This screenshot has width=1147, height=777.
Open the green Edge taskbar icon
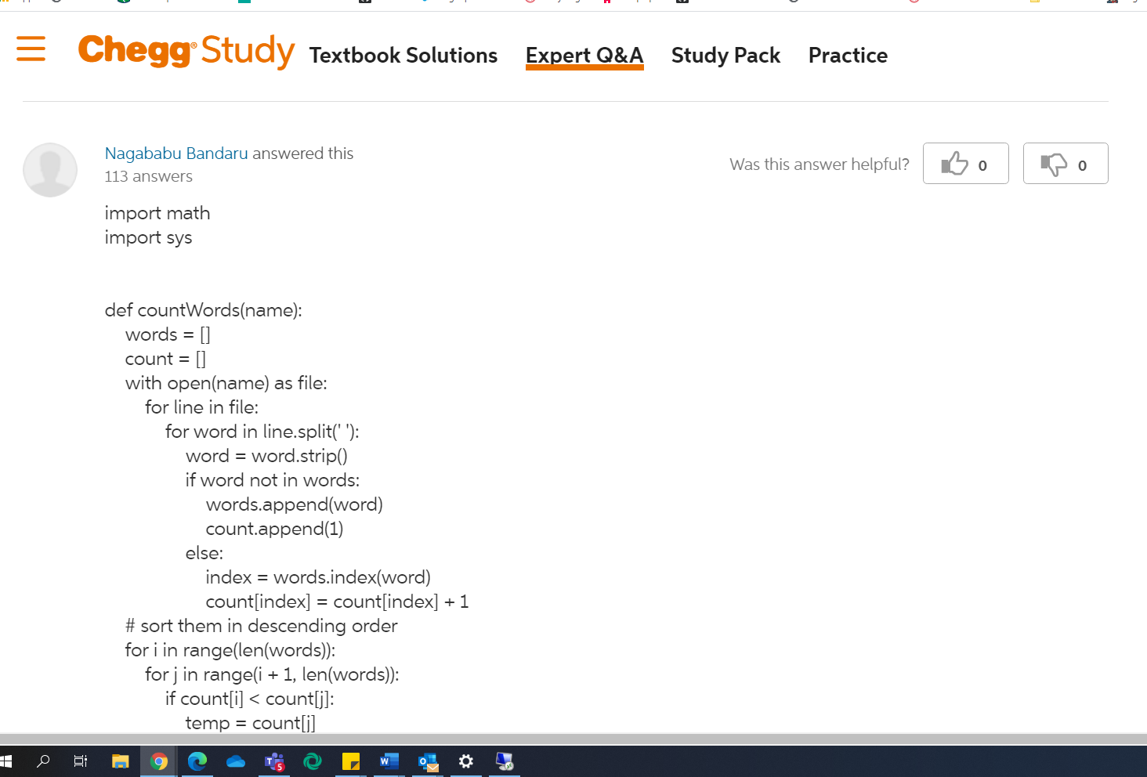[313, 761]
